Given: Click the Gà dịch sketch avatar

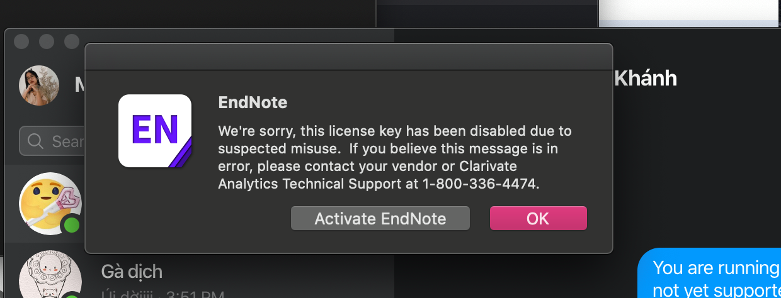Looking at the screenshot, I should (50, 275).
